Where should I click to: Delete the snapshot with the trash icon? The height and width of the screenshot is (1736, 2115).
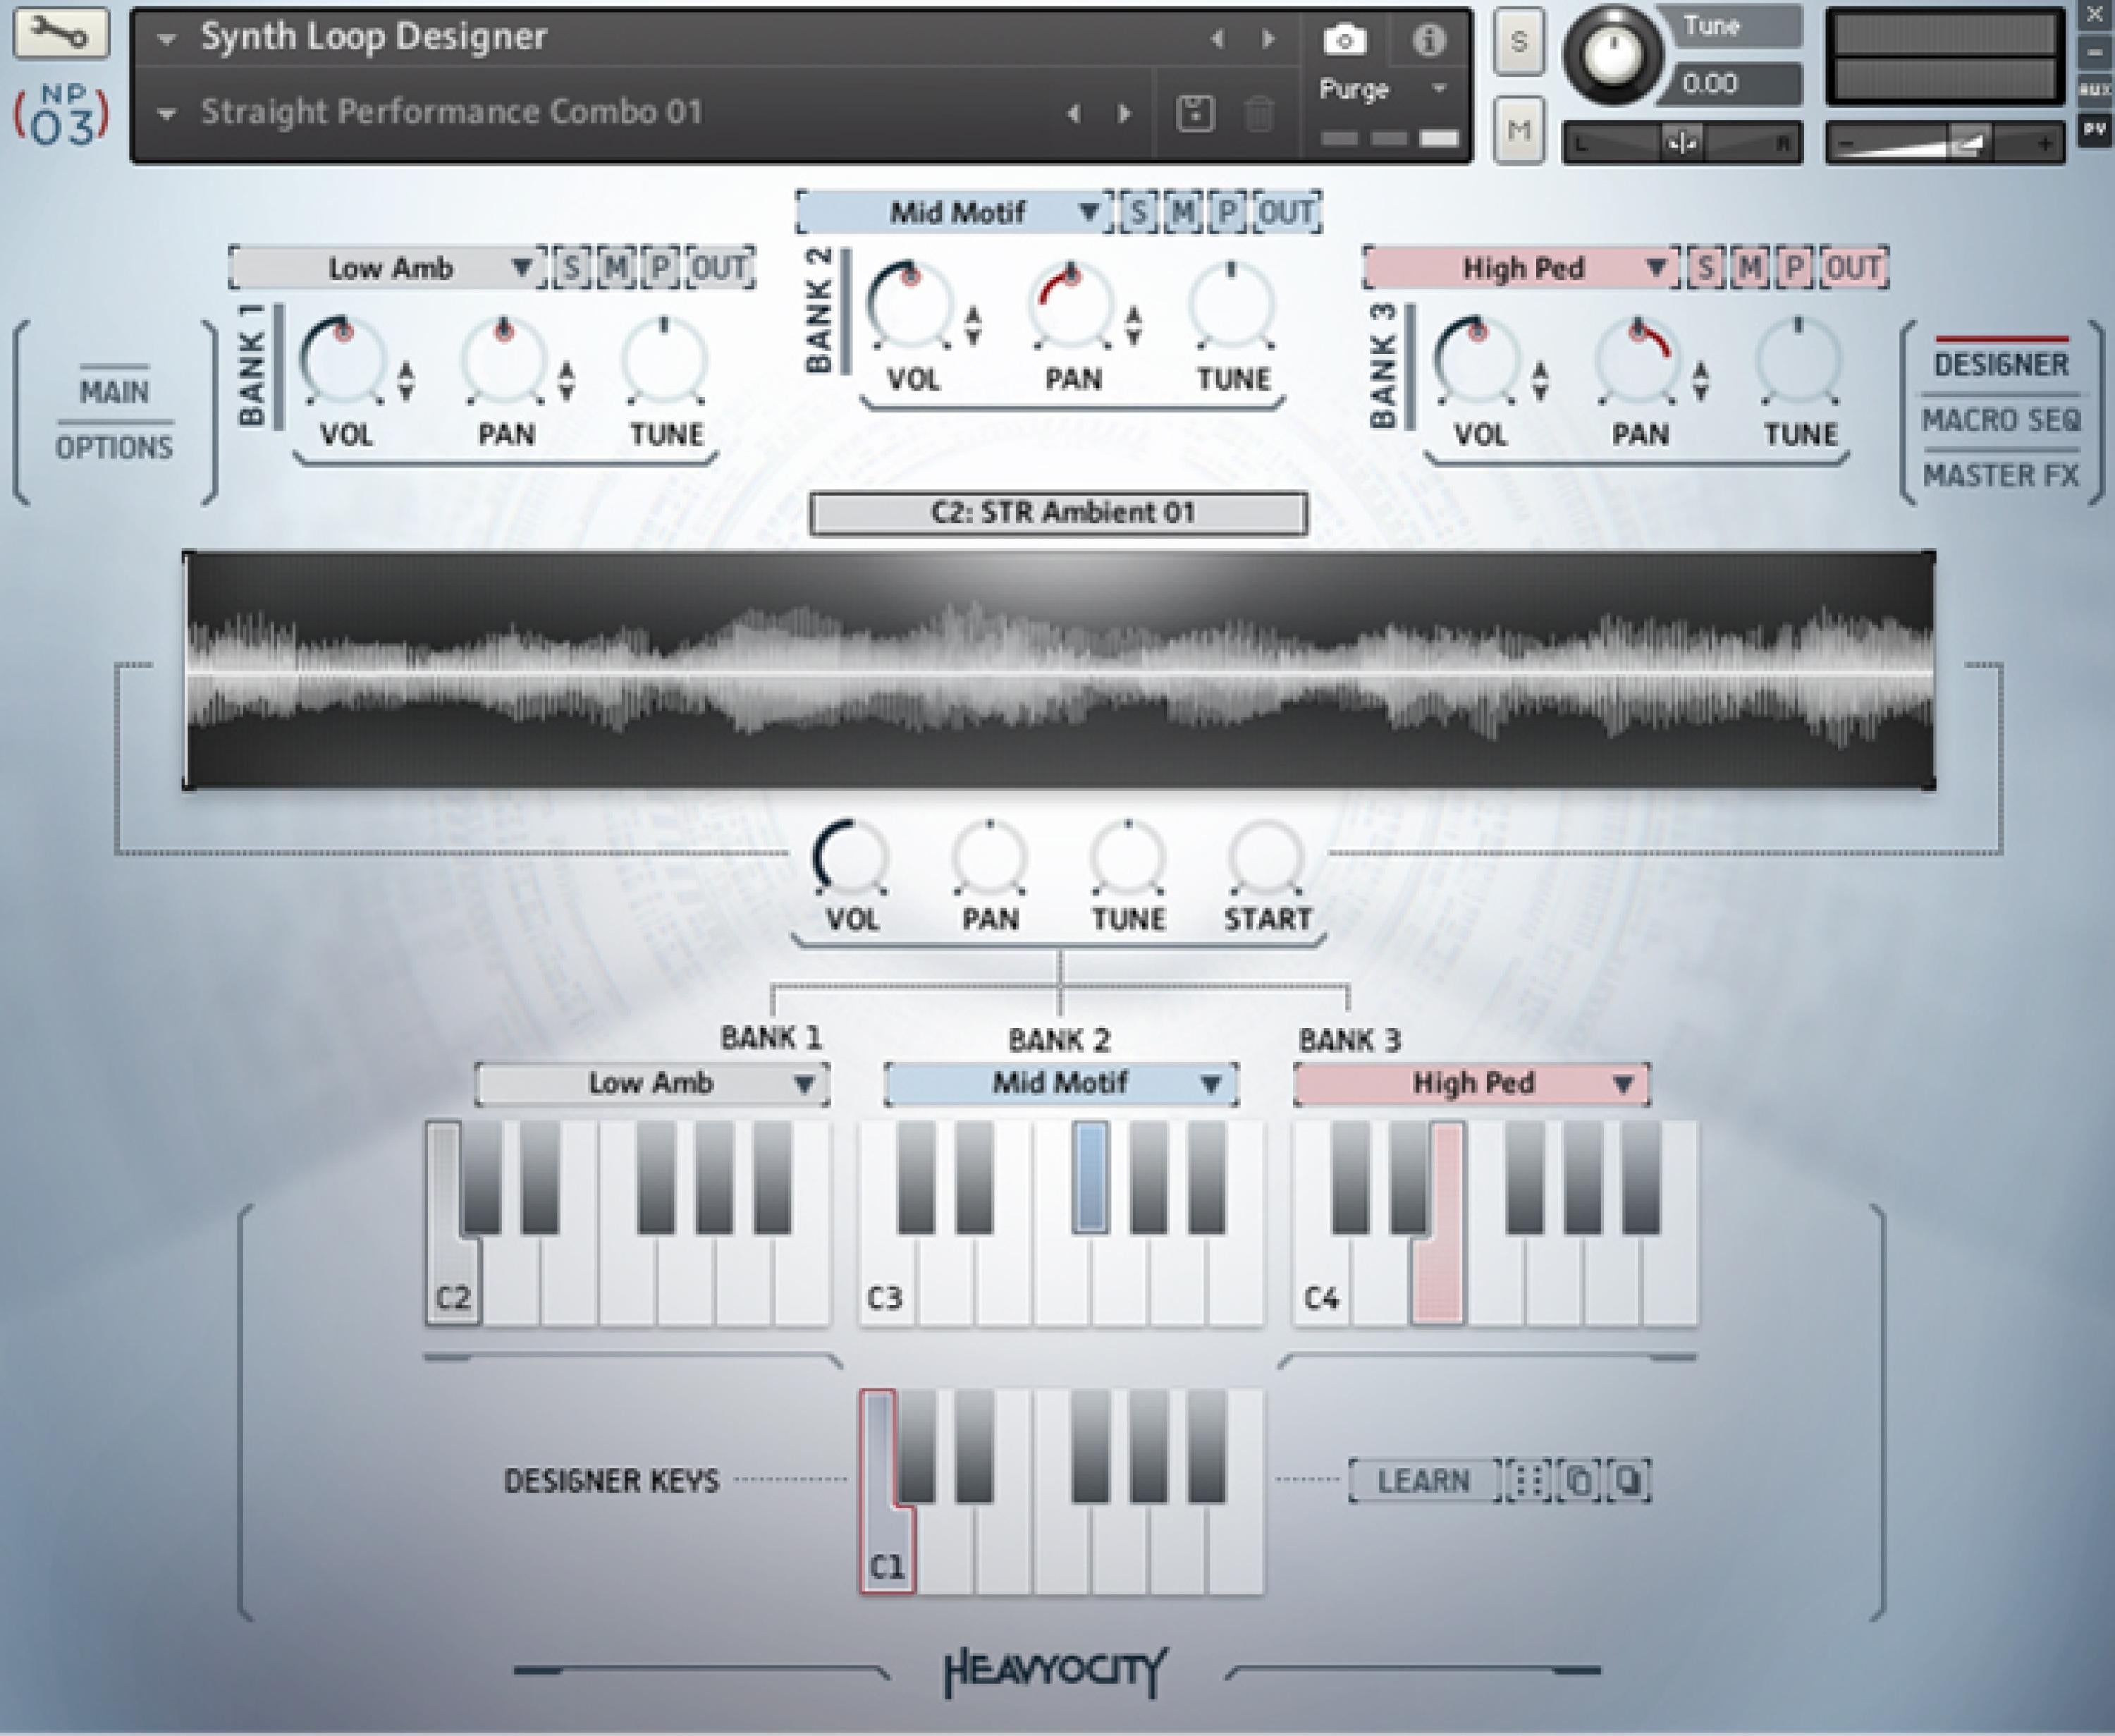pyautogui.click(x=1259, y=113)
